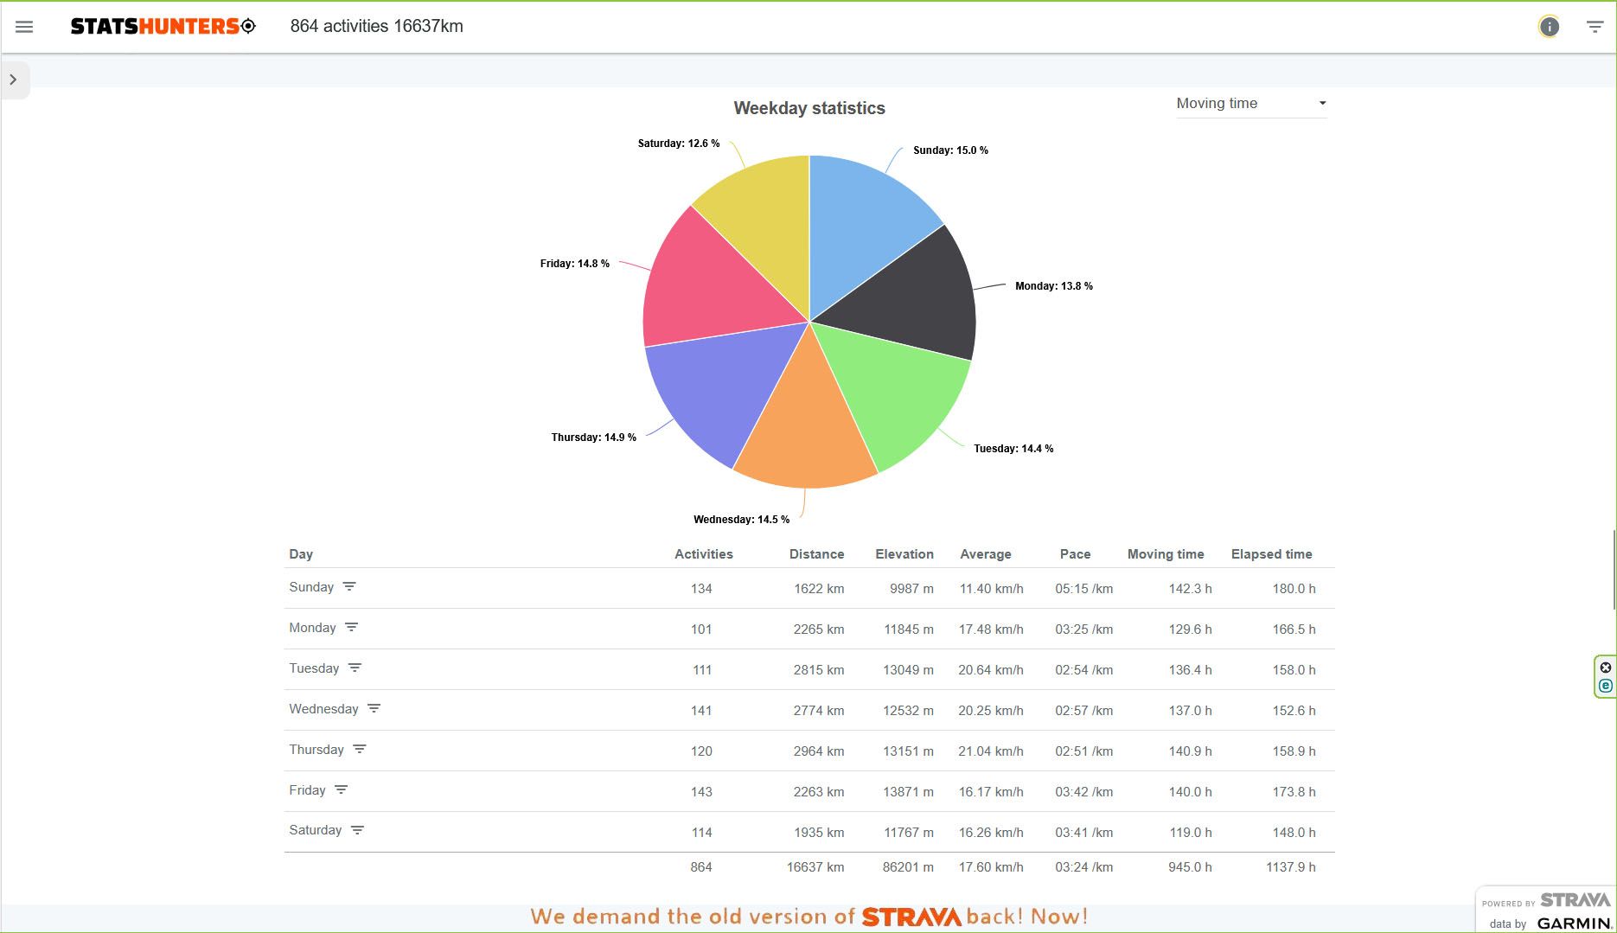Open the global filter icon top right
The image size is (1617, 933).
[x=1595, y=27]
